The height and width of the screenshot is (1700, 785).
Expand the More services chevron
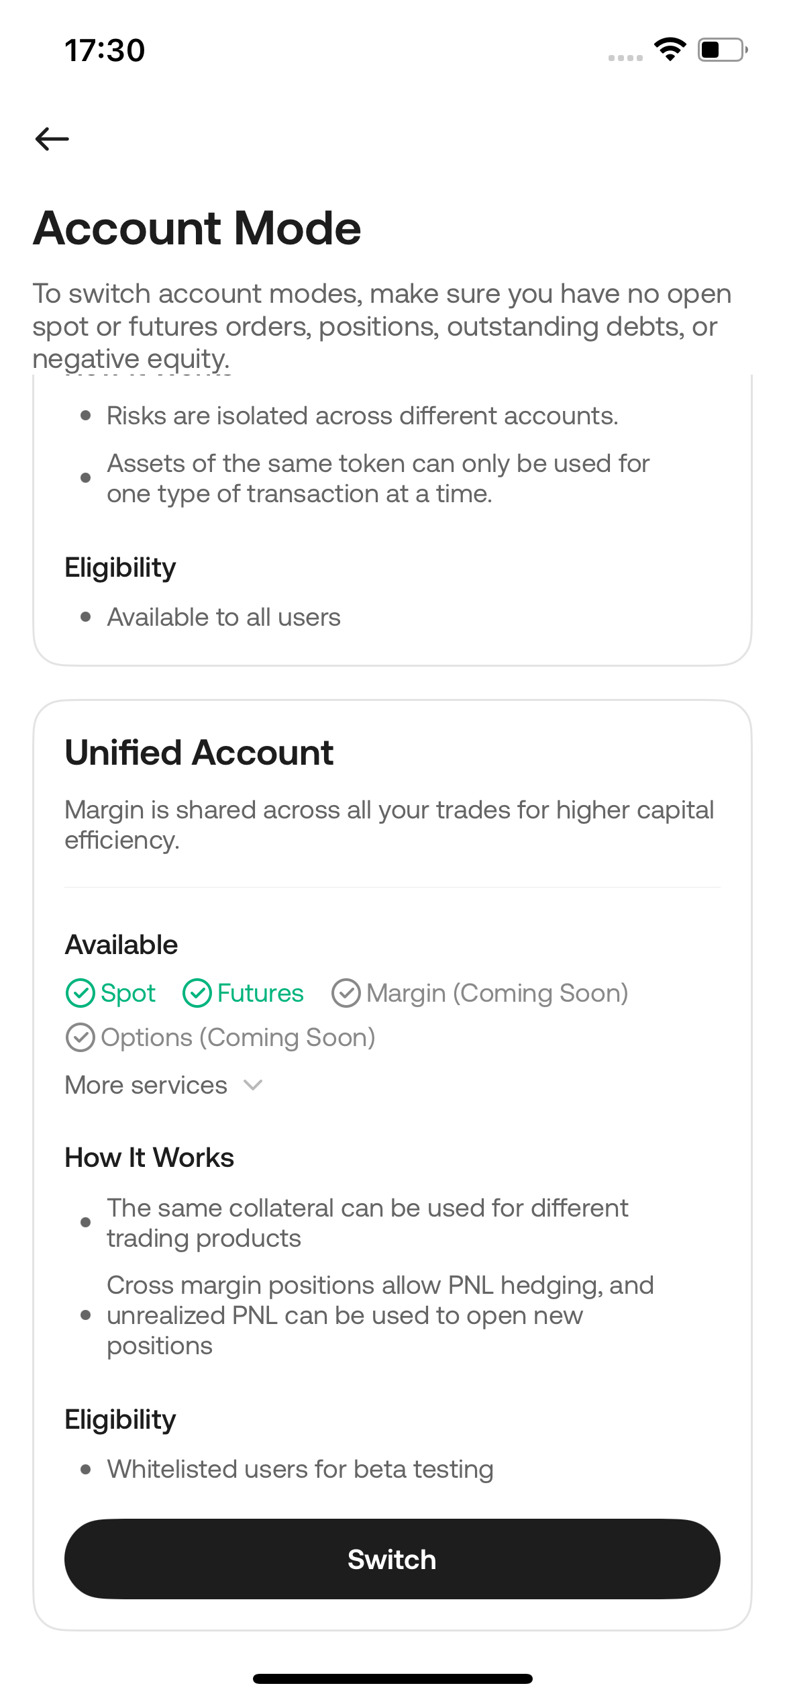(253, 1085)
